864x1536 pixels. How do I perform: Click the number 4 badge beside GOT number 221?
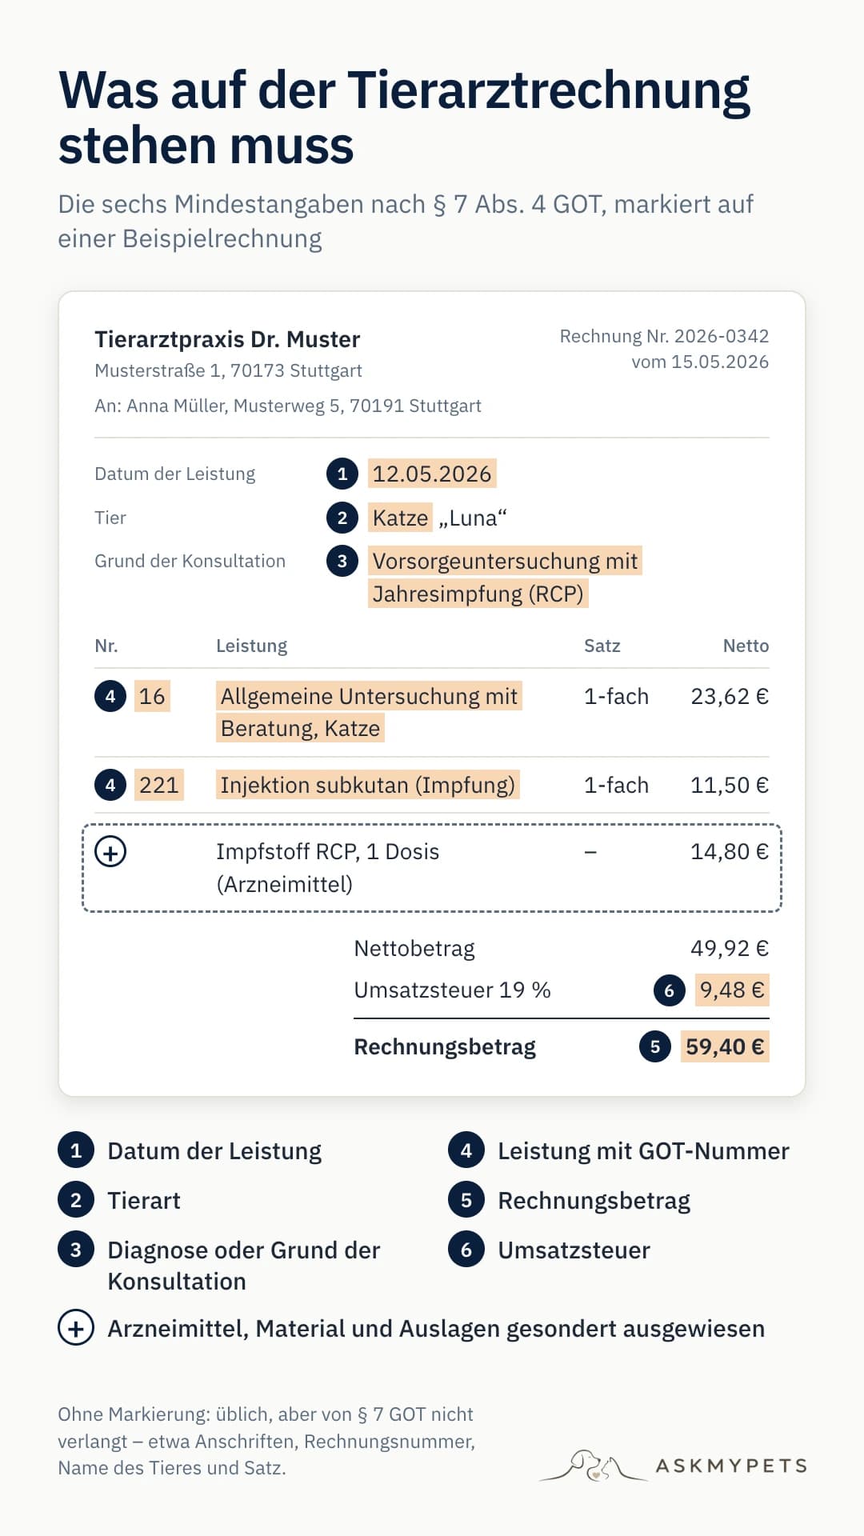(x=110, y=785)
